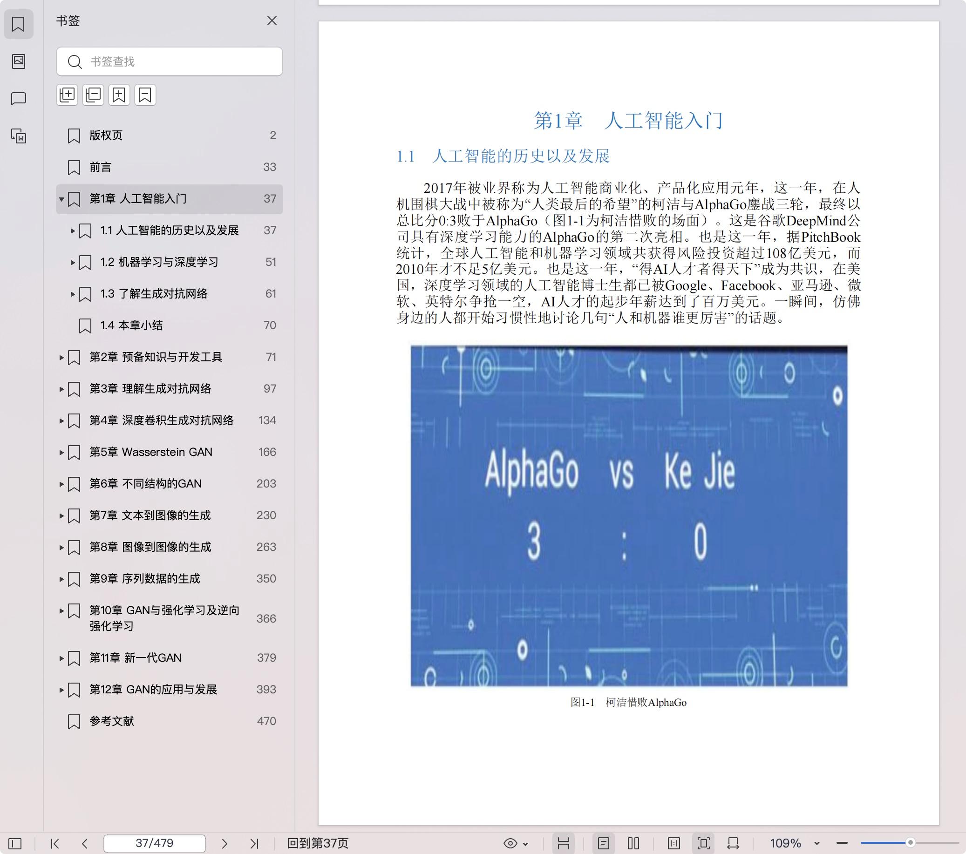Click the actual-size view icon

click(x=674, y=843)
